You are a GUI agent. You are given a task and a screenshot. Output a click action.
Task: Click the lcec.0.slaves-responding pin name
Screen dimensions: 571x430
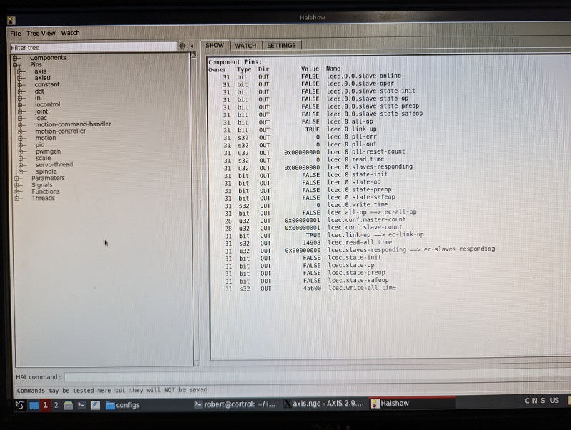[x=370, y=166]
